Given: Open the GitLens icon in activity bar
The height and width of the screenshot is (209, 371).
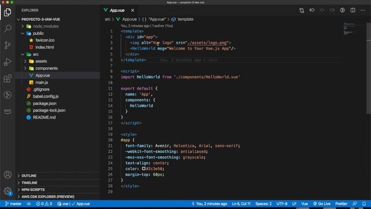Looking at the screenshot, I should pyautogui.click(x=8, y=95).
